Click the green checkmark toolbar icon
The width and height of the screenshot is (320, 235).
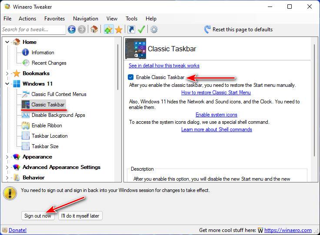point(141,30)
